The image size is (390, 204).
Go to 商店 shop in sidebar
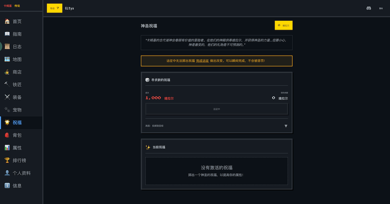[x=17, y=72]
